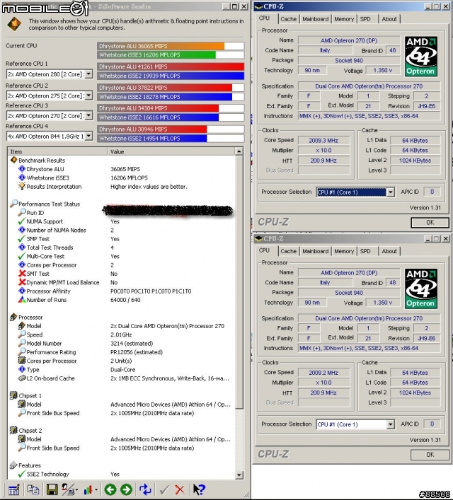Open the Reference CPU 4 dropdown
Screen dimensions: 453x500
88,136
